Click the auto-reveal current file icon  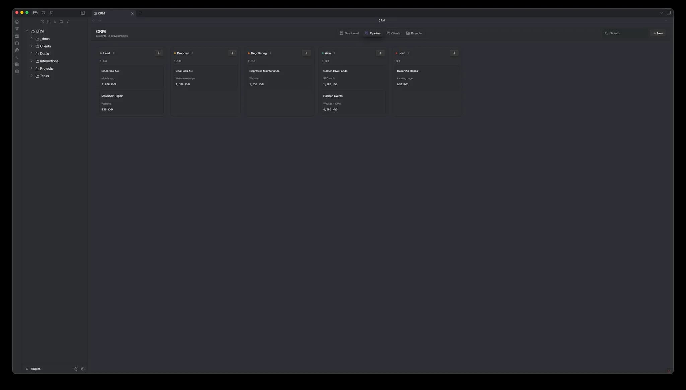[x=61, y=22]
